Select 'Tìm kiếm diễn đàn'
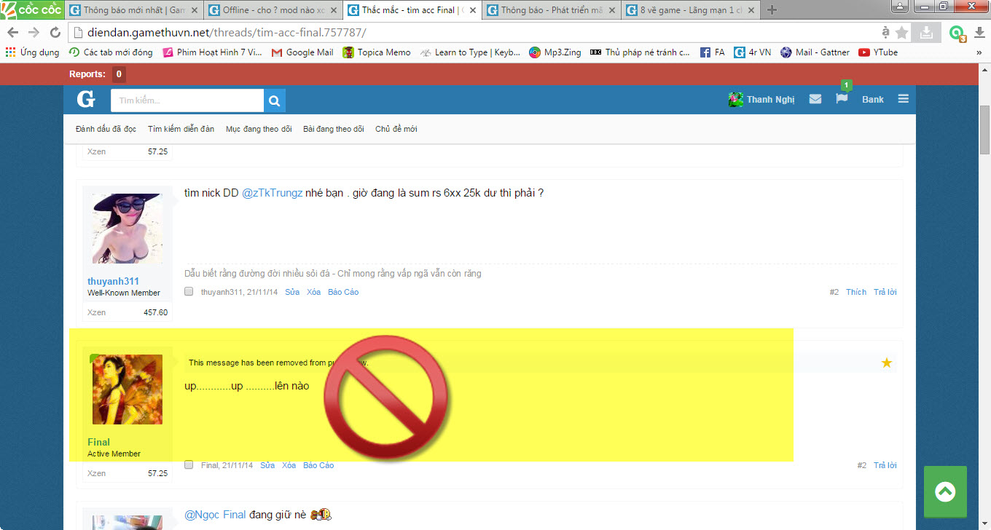 [181, 129]
